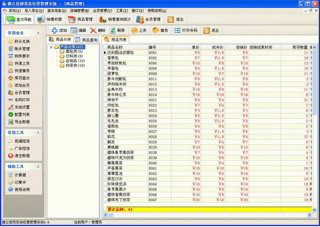Launch the 计算器 tool
This screenshot has height=227, width=320.
17,175
